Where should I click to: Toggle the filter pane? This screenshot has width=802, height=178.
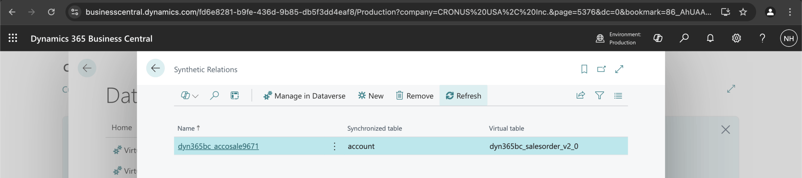(x=600, y=96)
